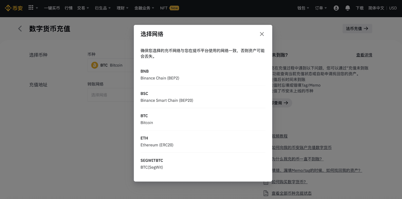Click the 下载 link in the header
The height and width of the screenshot is (199, 402).
[x=360, y=8]
